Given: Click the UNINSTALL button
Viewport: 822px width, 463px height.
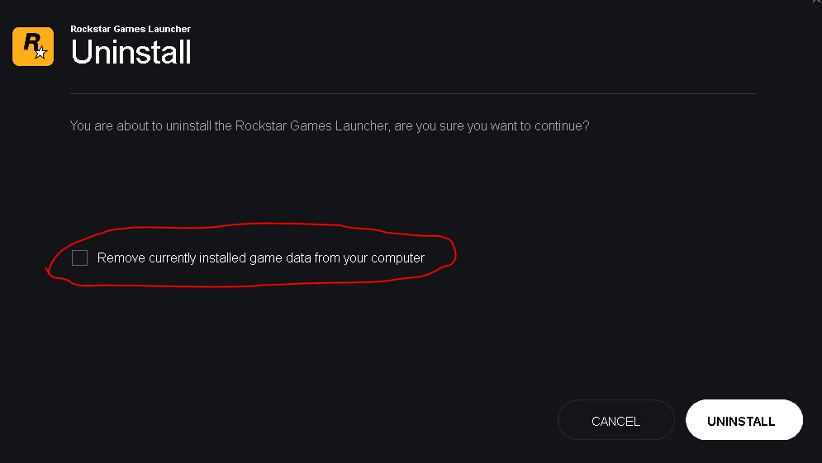Looking at the screenshot, I should point(744,421).
